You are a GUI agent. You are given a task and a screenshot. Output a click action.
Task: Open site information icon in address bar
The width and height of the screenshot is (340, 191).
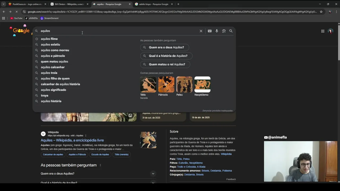(x=24, y=12)
